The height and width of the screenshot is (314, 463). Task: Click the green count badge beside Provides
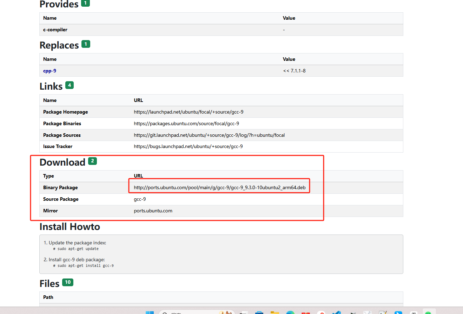coord(85,4)
